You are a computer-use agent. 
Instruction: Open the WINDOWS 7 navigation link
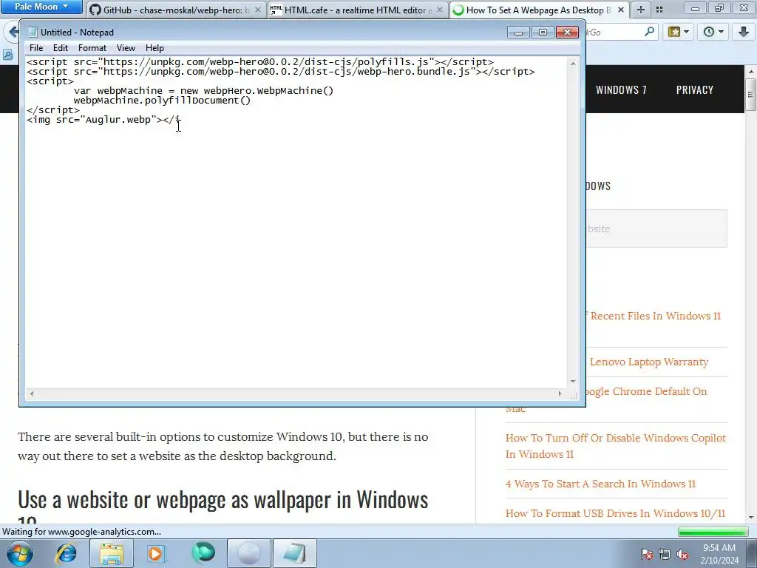[x=621, y=89]
